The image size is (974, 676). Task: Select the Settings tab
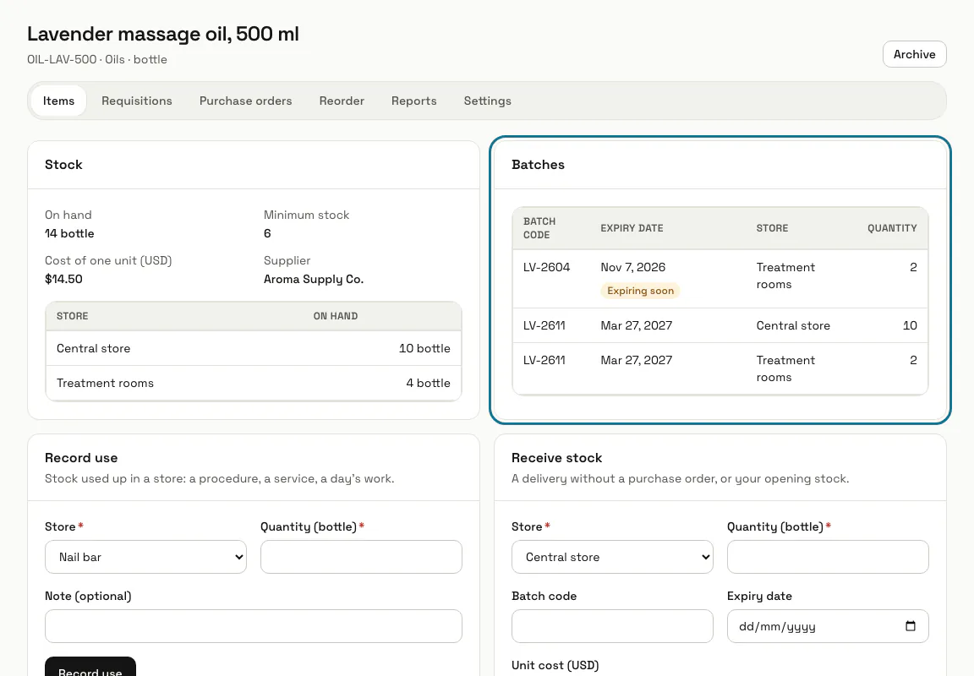(488, 101)
